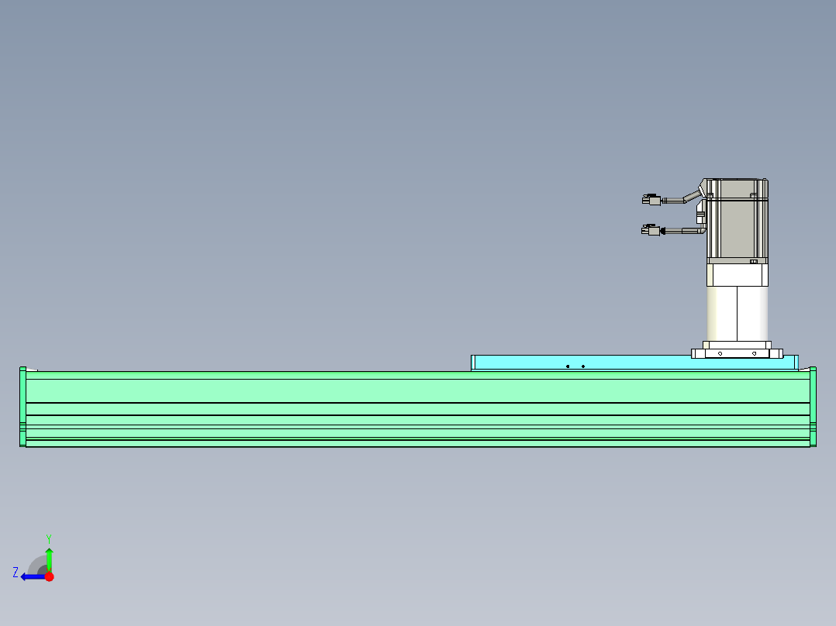Click the "Y" axis label
The height and width of the screenshot is (626, 836).
coord(49,538)
